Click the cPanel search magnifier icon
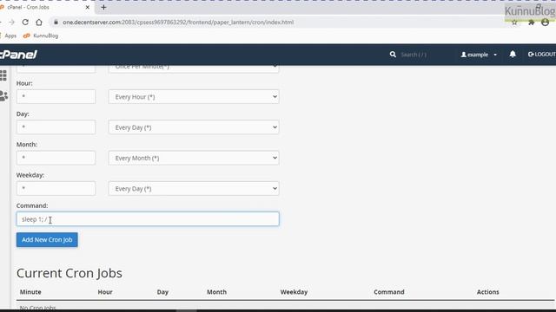556x312 pixels. (x=393, y=55)
